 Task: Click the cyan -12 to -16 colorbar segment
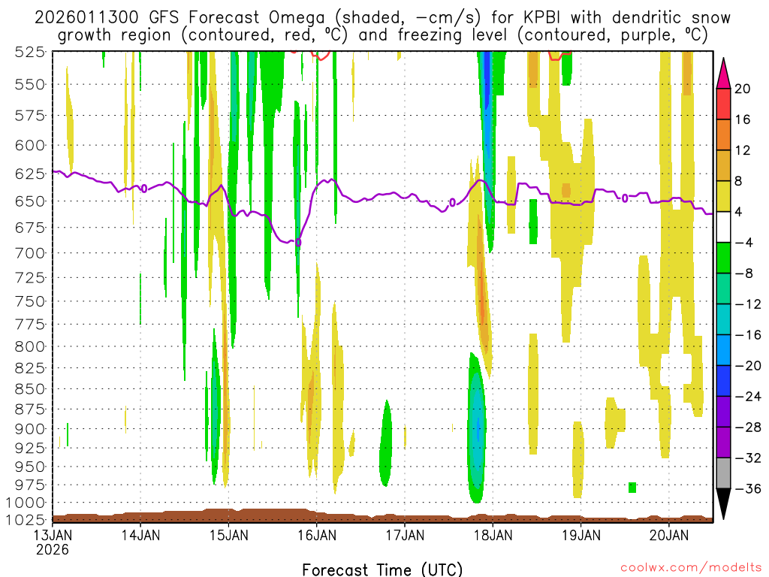[x=723, y=319]
